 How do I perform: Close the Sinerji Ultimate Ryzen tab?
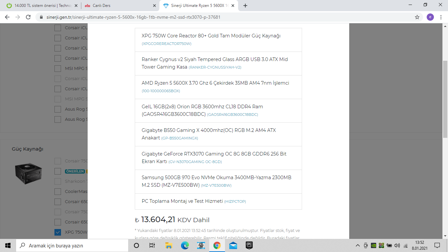233,6
